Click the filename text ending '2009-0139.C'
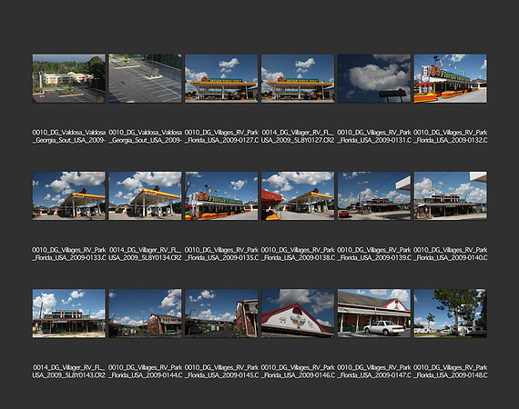This screenshot has height=409, width=519. click(x=374, y=254)
